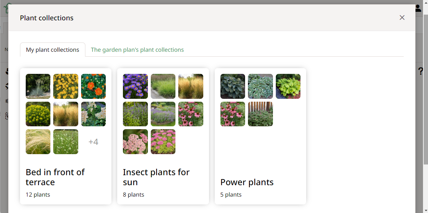Click the +4 more plants indicator

click(x=93, y=142)
